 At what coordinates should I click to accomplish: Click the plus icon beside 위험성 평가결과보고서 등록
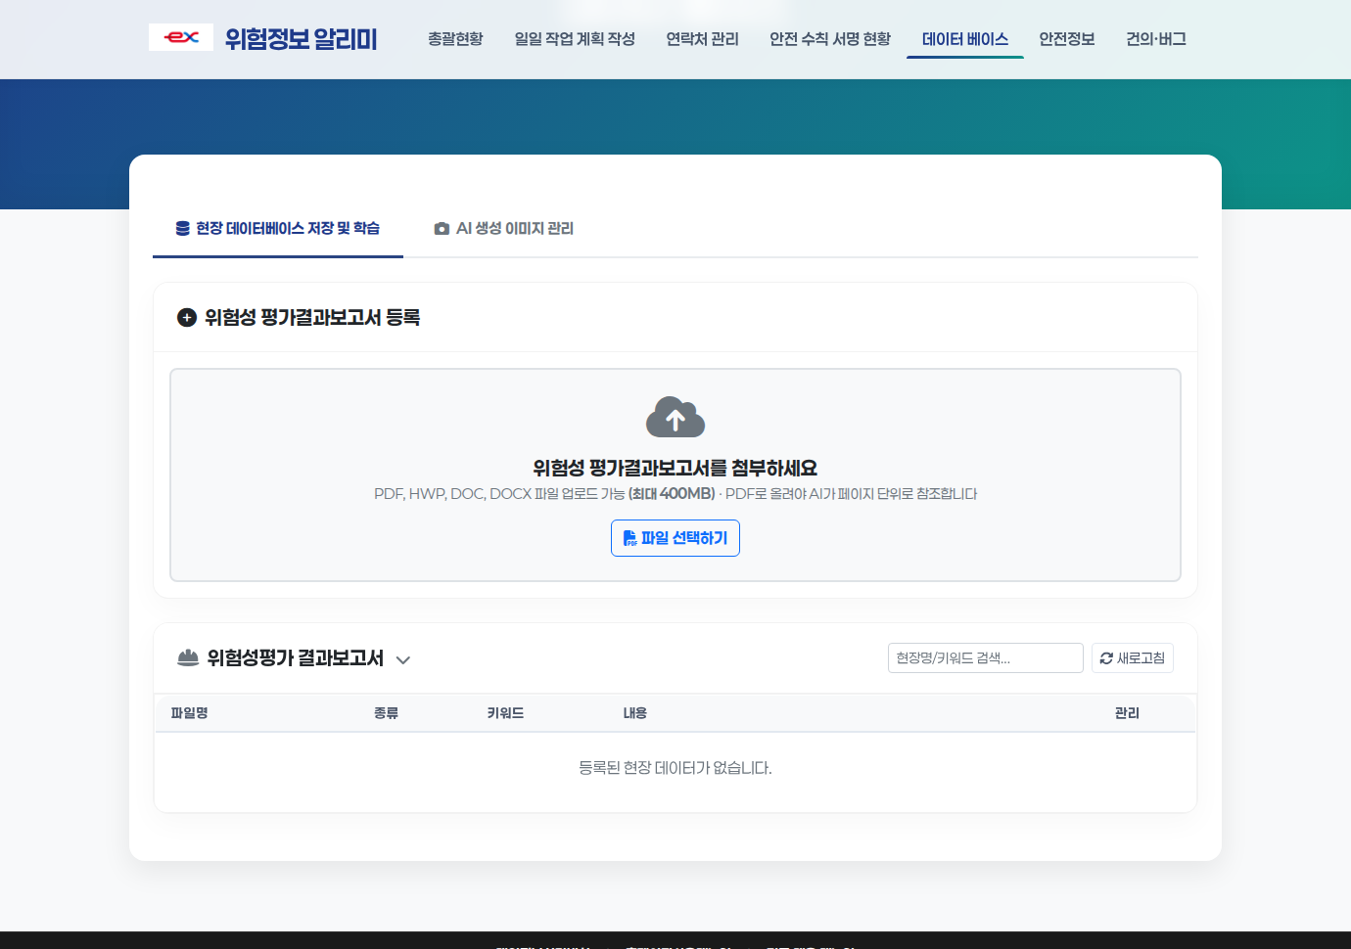pyautogui.click(x=187, y=317)
